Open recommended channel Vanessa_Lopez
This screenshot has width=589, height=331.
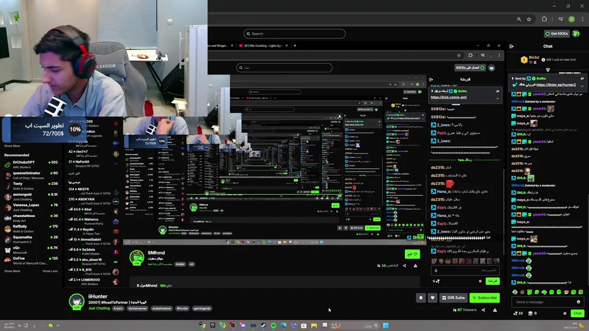[x=31, y=207]
